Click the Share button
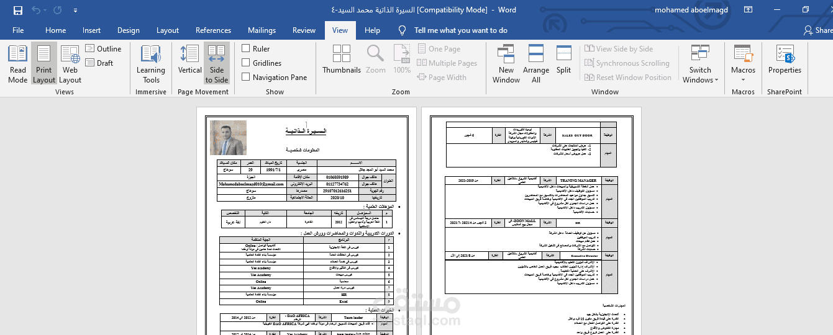The height and width of the screenshot is (335, 833). coord(818,30)
